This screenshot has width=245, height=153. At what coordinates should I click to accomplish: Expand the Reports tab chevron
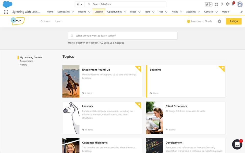click(x=89, y=12)
